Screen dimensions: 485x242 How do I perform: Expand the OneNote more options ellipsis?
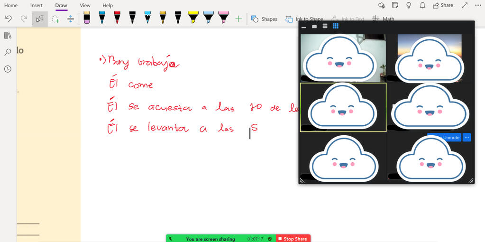coord(478,5)
